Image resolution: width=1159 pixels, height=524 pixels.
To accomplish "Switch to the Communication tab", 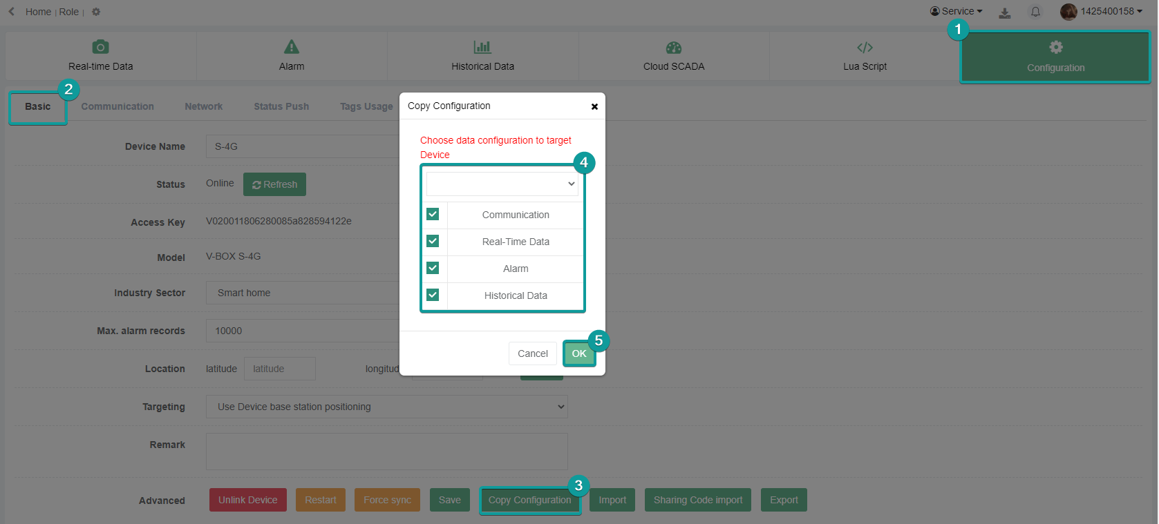I will tap(117, 106).
